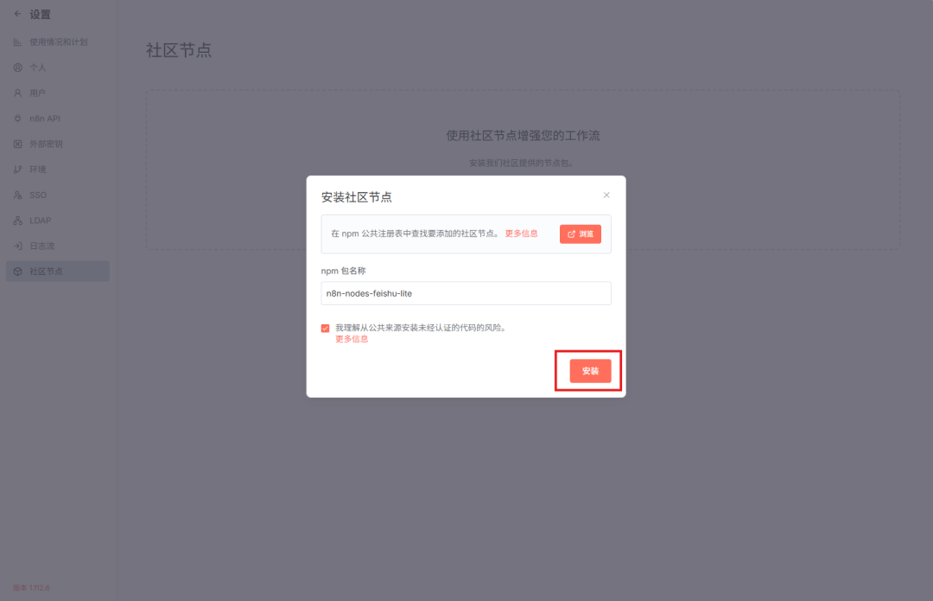Select the 外部密钥 menu item label

(x=46, y=144)
